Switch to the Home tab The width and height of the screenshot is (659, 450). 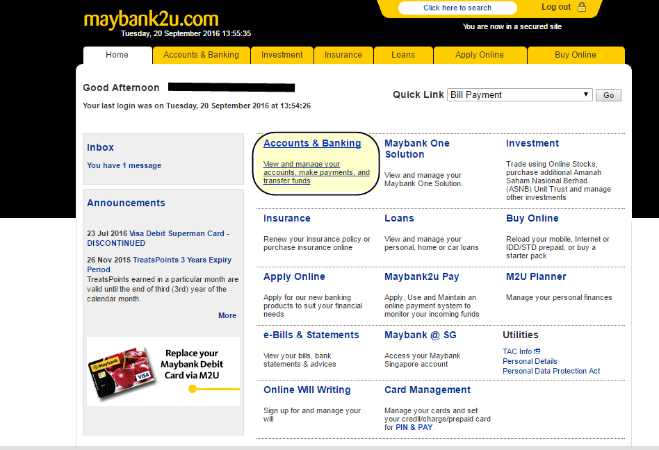(117, 55)
